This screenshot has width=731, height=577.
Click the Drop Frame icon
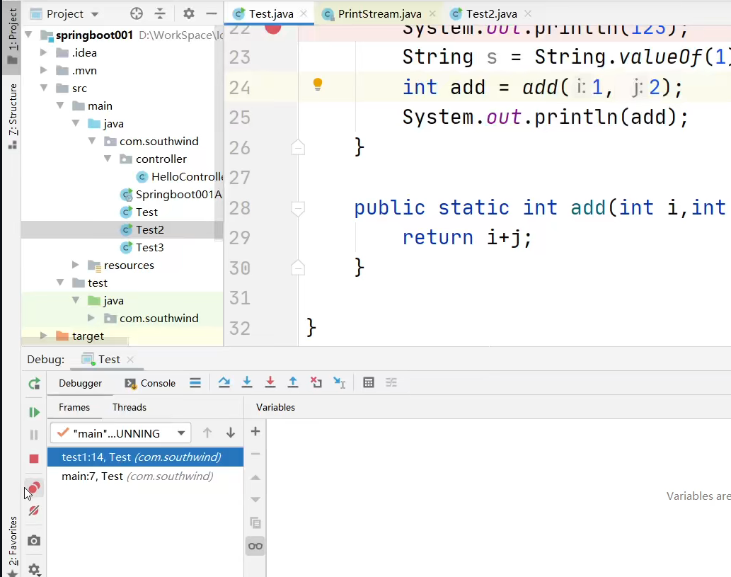(316, 383)
